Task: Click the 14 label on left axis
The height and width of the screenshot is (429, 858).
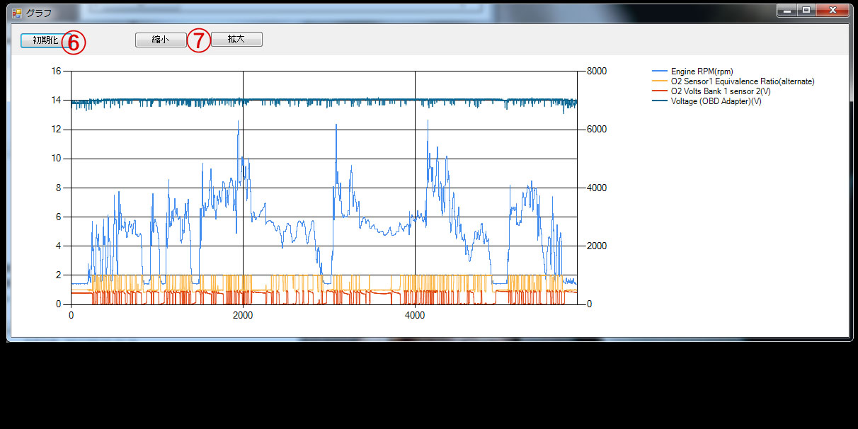Action: (x=57, y=101)
